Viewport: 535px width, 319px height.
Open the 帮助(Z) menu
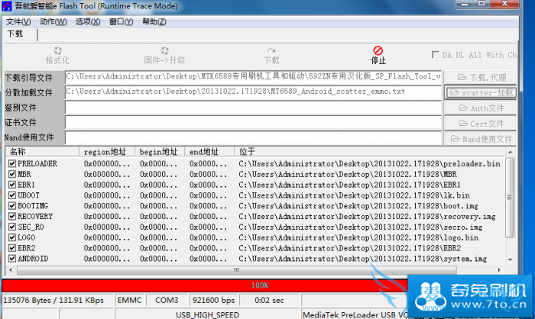[x=154, y=22]
